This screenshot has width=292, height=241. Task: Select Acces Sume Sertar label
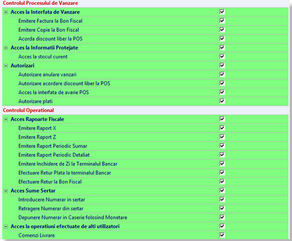[33, 191]
